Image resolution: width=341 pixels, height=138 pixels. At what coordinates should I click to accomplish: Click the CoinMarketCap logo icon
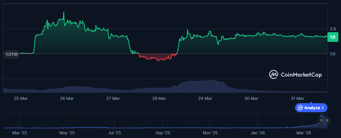point(274,75)
